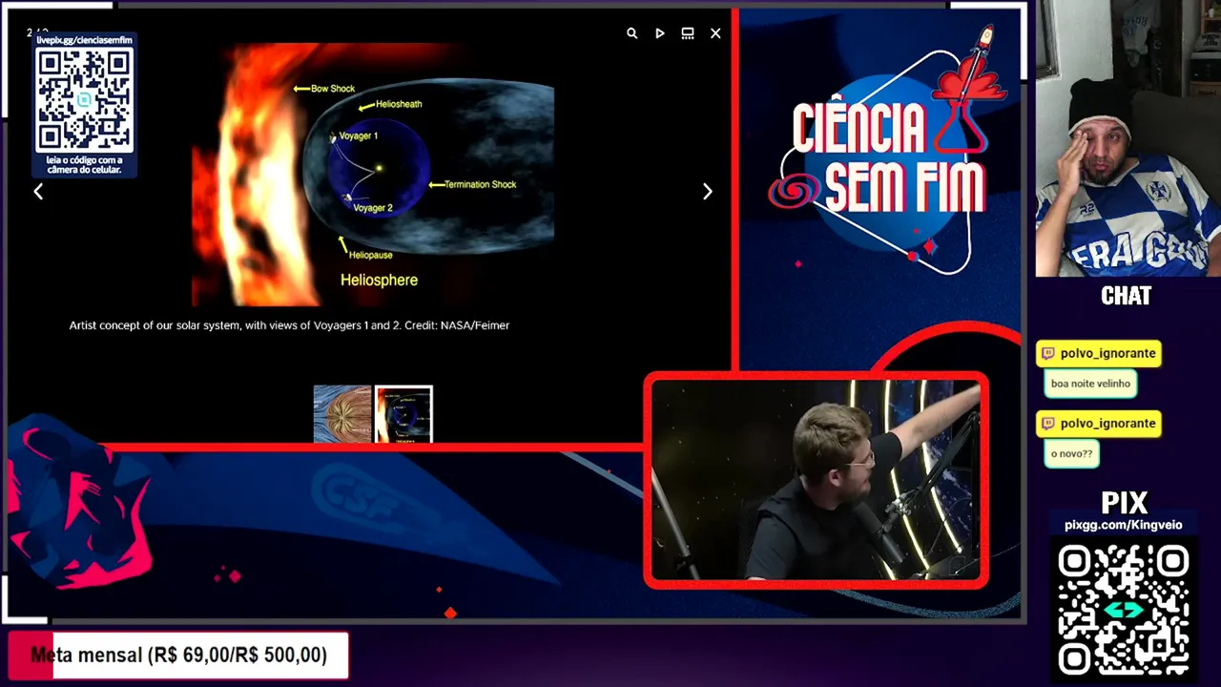Click the Twitch icon beside 'o novo??' sender
The width and height of the screenshot is (1221, 687).
point(1048,423)
